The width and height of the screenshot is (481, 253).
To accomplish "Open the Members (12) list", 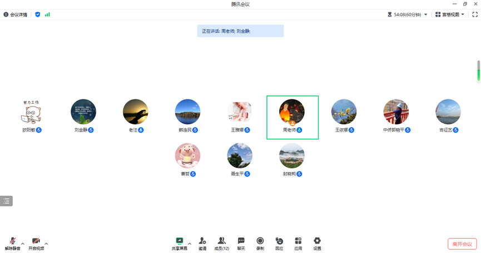I will (221, 241).
